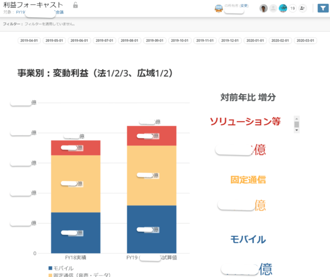Click the 事業別：変動利益 chart title
The height and width of the screenshot is (277, 330).
[x=95, y=73]
